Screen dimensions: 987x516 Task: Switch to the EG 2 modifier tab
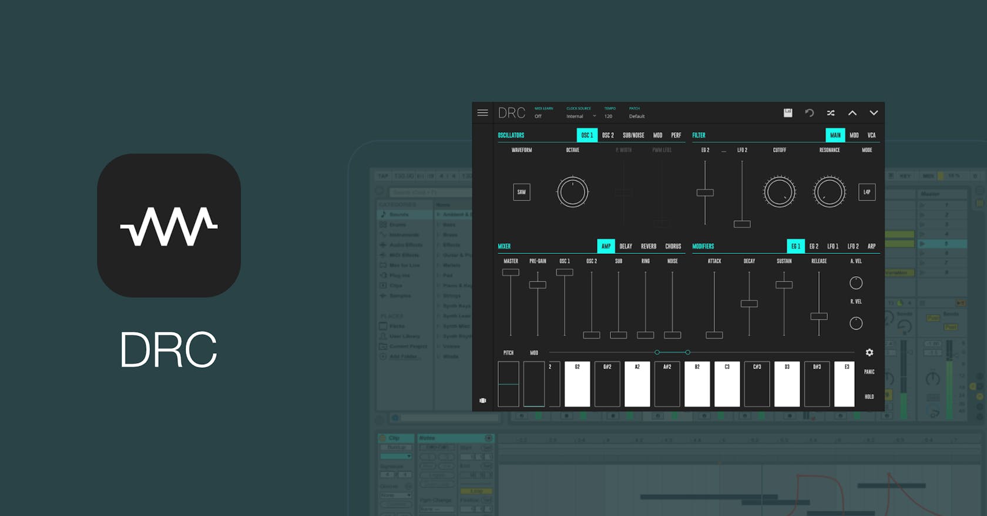814,246
